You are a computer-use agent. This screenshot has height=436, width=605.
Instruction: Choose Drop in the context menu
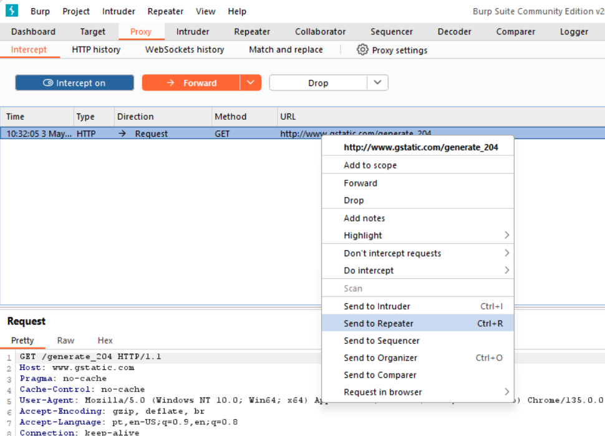coord(418,200)
